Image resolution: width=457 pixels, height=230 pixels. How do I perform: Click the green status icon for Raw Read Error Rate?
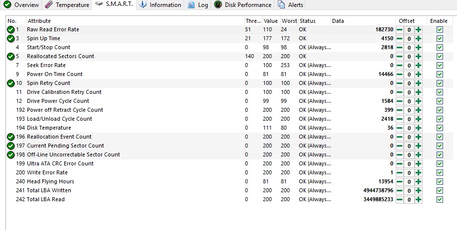(x=11, y=30)
